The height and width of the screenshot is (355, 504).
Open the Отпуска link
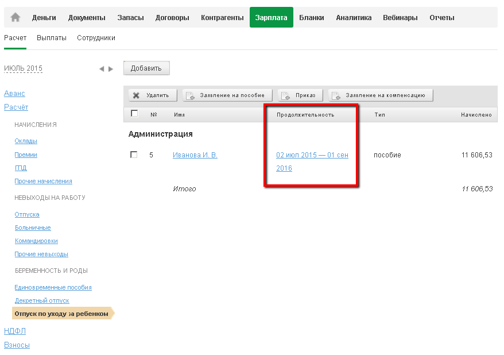tap(27, 214)
